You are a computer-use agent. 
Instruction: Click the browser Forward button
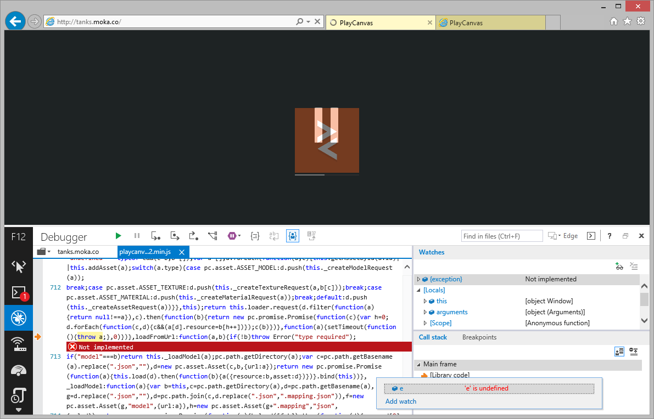(35, 21)
